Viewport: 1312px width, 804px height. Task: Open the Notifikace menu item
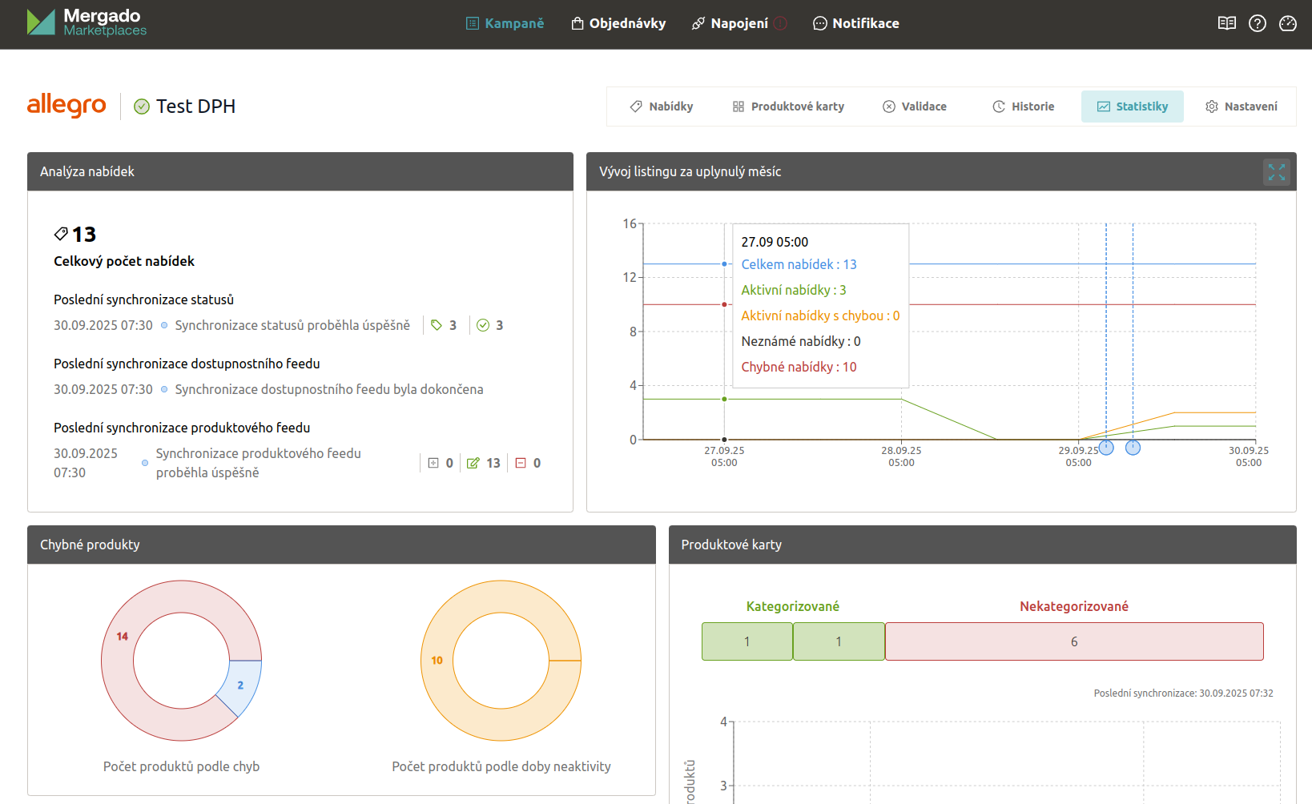click(855, 23)
